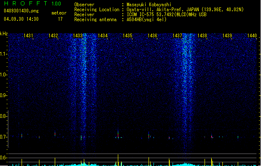Click the name Masayuki Kobayashi

click(x=149, y=5)
